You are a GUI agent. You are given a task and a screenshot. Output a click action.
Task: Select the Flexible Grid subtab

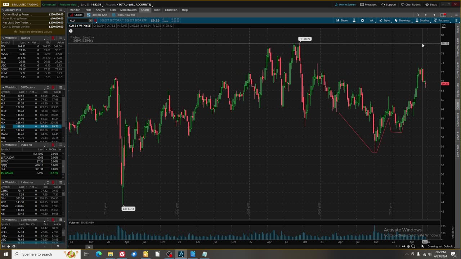click(x=97, y=15)
